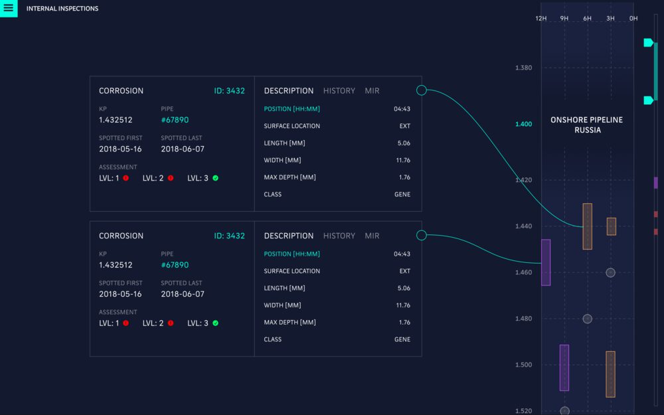
Task: Click the green LVL: 3 check in first card
Action: [x=215, y=178]
